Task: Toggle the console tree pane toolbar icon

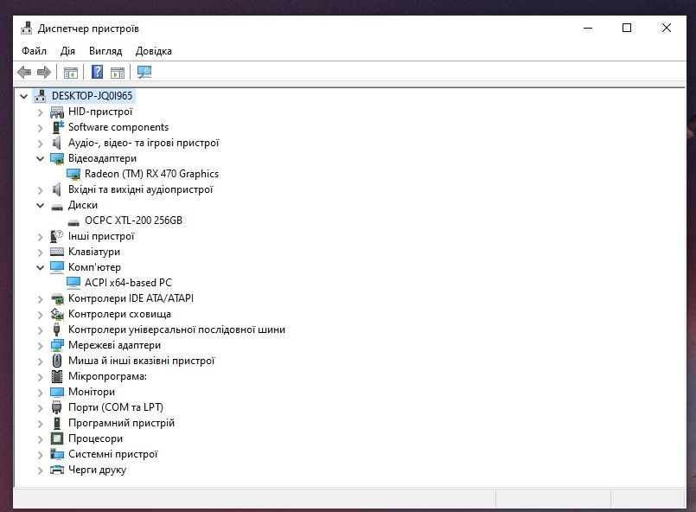Action: point(71,72)
